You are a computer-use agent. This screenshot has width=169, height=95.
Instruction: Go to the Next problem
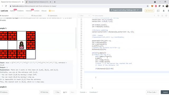pos(73,92)
